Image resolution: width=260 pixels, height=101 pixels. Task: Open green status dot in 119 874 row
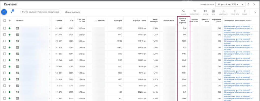pyautogui.click(x=9, y=92)
